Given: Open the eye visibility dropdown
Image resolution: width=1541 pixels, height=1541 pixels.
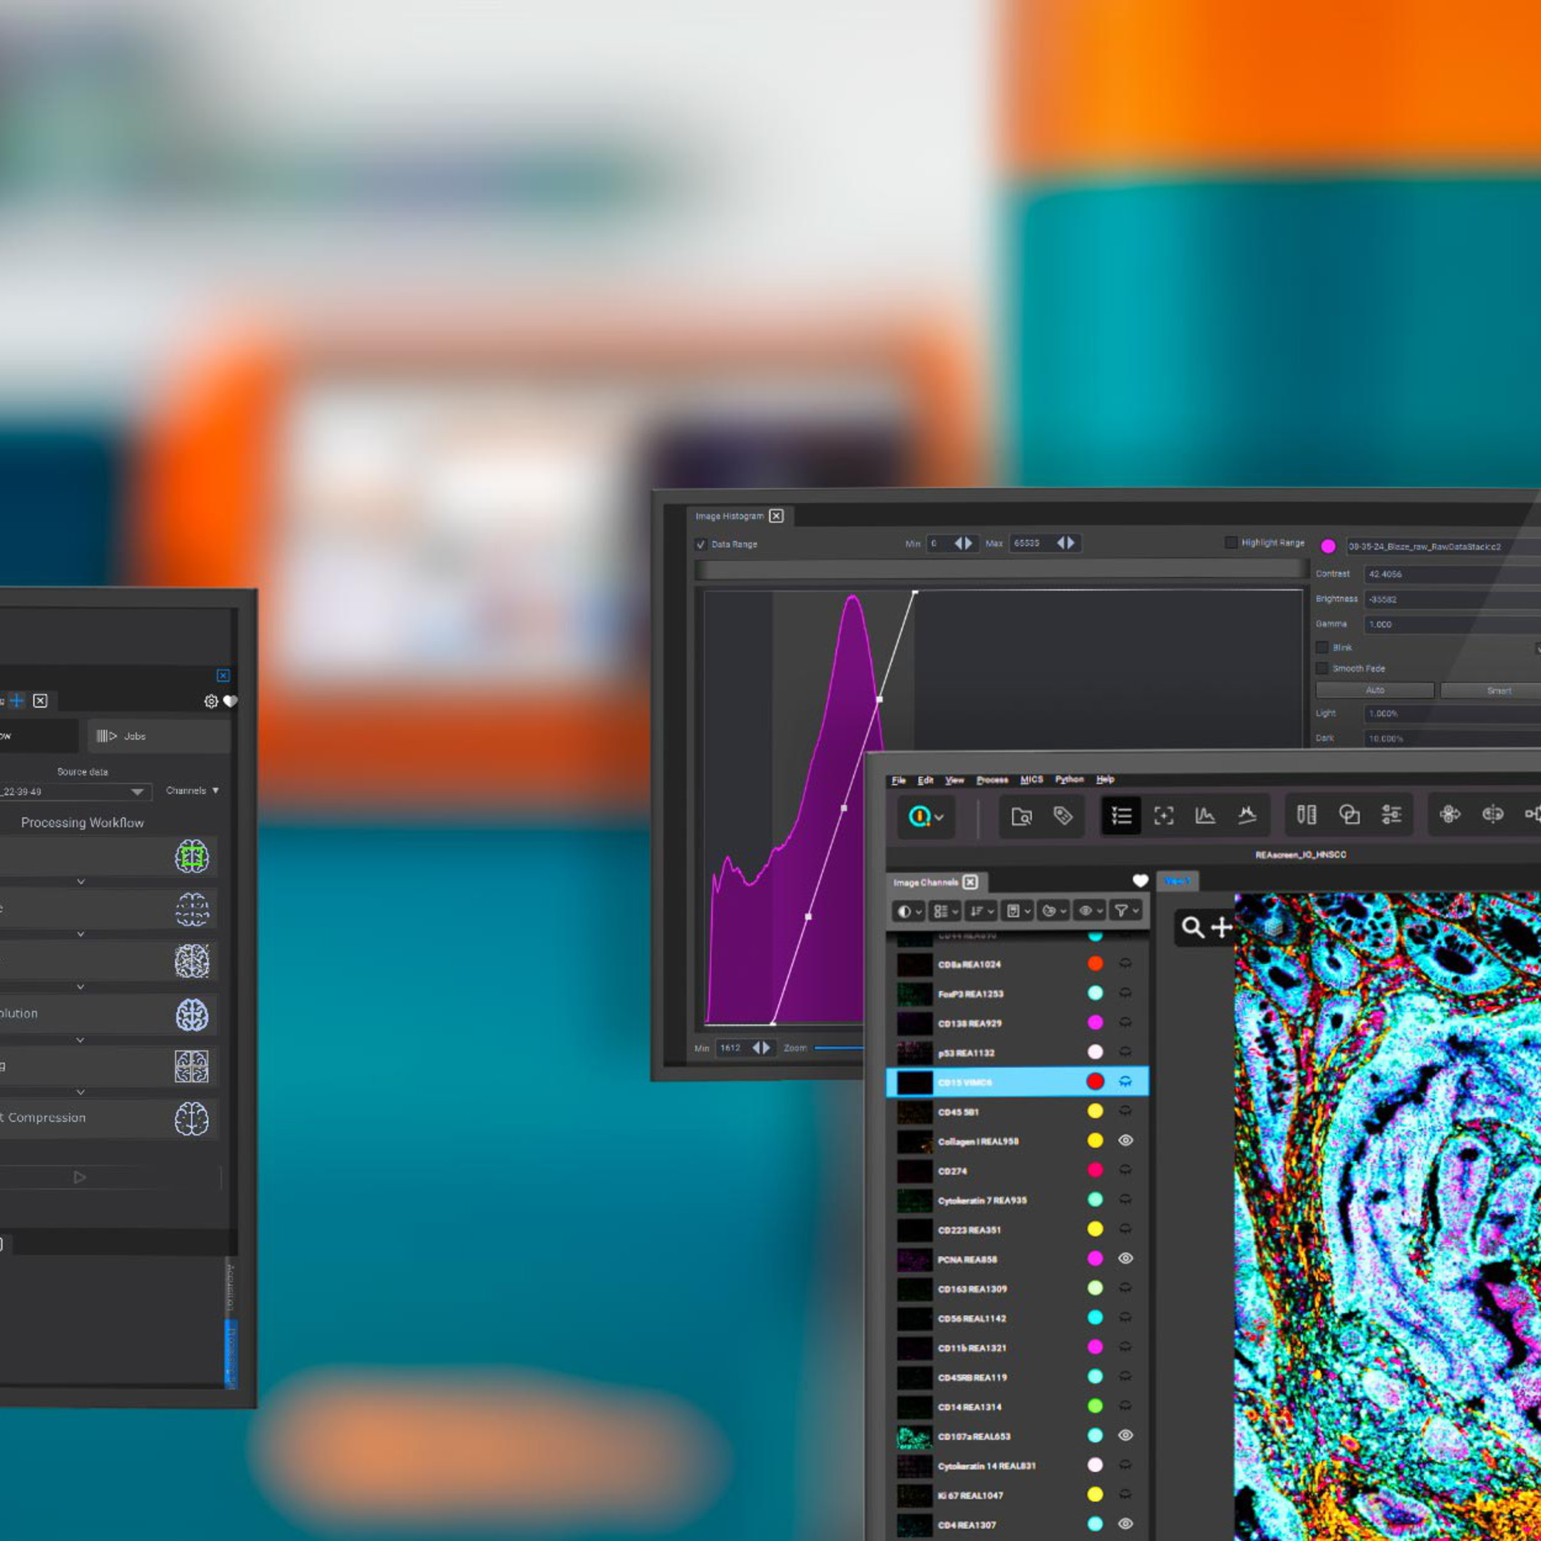Looking at the screenshot, I should 1090,911.
